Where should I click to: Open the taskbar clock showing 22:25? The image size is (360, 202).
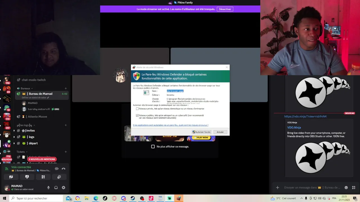(344, 198)
